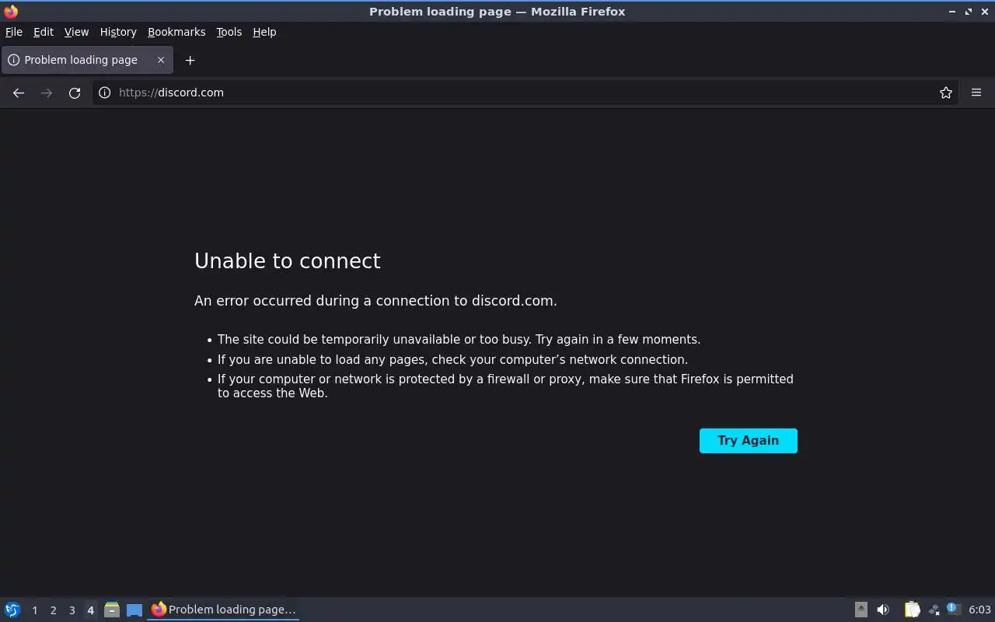Open the Firefox hamburger application menu

pos(976,93)
